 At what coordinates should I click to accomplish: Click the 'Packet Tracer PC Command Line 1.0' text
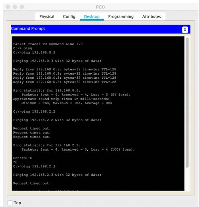pos(48,44)
